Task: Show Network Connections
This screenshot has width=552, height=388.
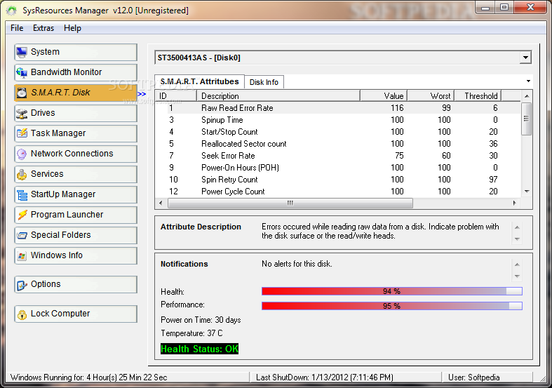Action: [x=76, y=154]
